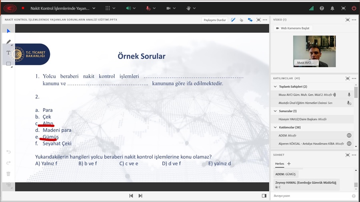Open the help question mark icon
Screen dimensions: 360x202
pyautogui.click(x=322, y=8)
